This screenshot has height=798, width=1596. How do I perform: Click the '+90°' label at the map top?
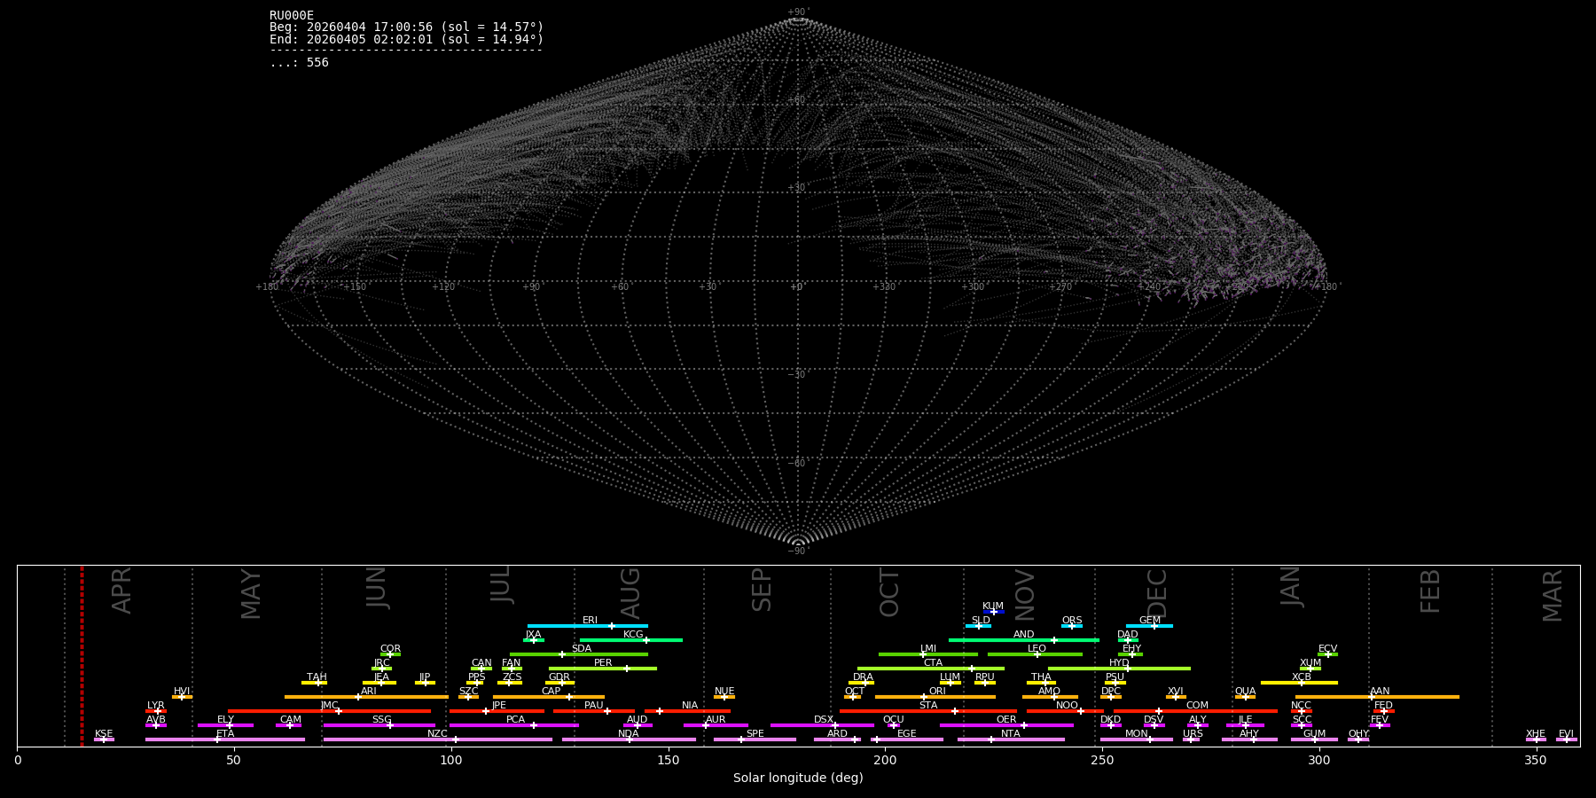tap(798, 12)
